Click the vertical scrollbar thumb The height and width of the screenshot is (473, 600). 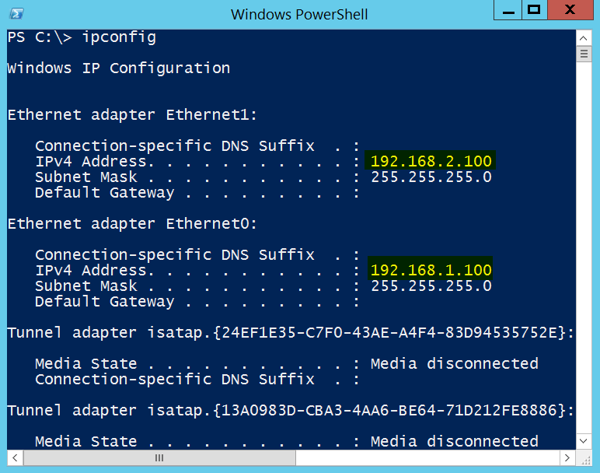click(584, 54)
